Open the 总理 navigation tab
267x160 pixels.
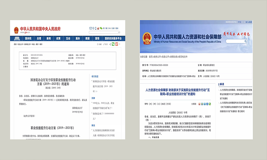click(x=39, y=38)
